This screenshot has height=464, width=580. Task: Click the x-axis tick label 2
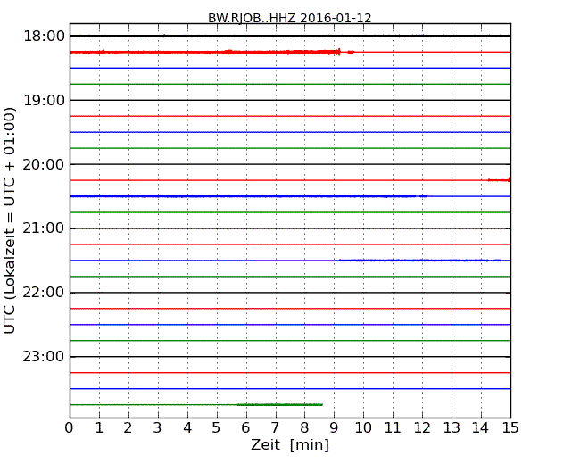point(128,427)
